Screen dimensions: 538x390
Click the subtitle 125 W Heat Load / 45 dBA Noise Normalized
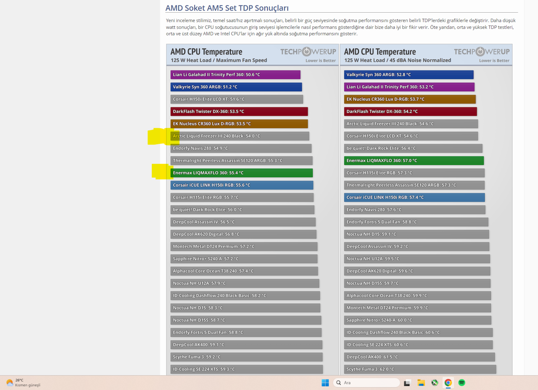click(398, 60)
